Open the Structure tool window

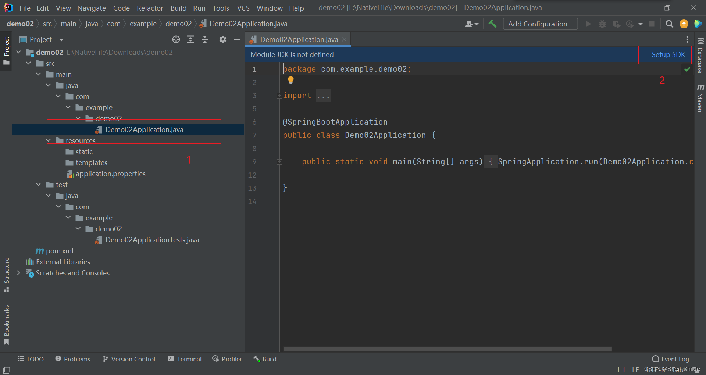[x=6, y=275]
